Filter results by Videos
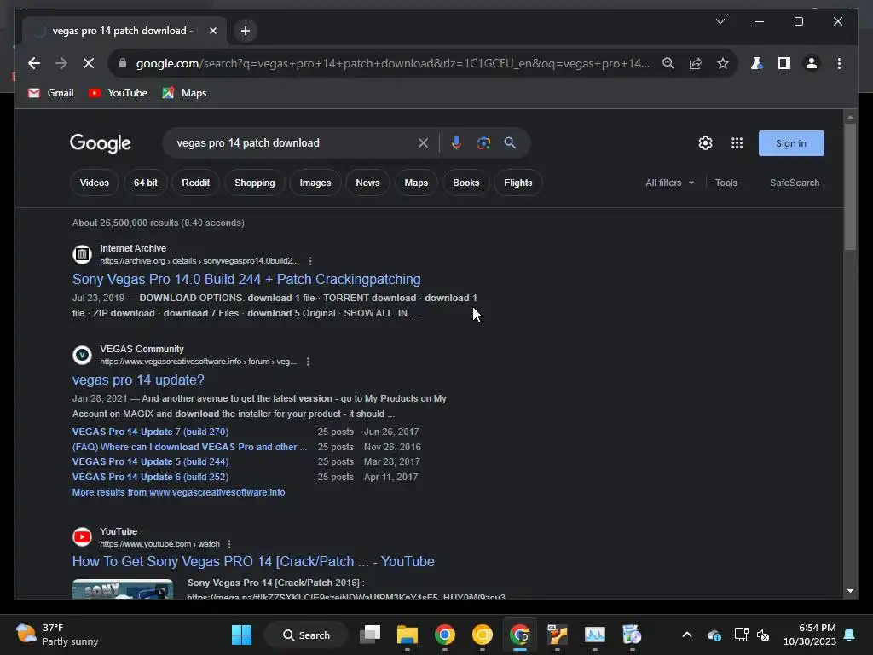The image size is (873, 655). point(94,183)
